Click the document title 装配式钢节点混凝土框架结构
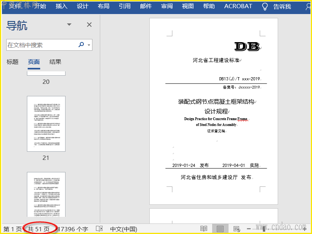 tap(216, 102)
